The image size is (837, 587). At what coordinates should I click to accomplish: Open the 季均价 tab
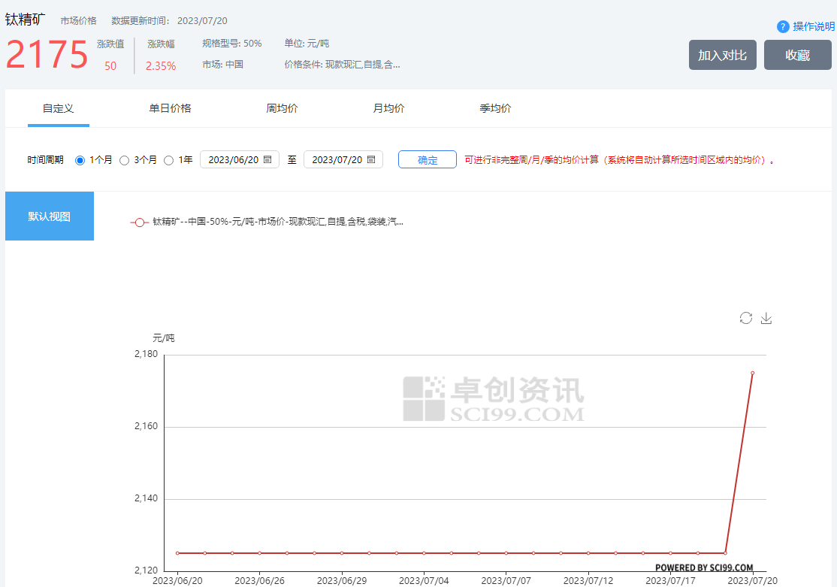coord(495,108)
